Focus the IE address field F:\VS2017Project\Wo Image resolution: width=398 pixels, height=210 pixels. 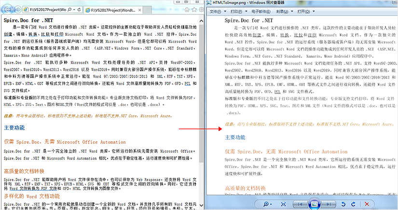pyautogui.click(x=48, y=10)
